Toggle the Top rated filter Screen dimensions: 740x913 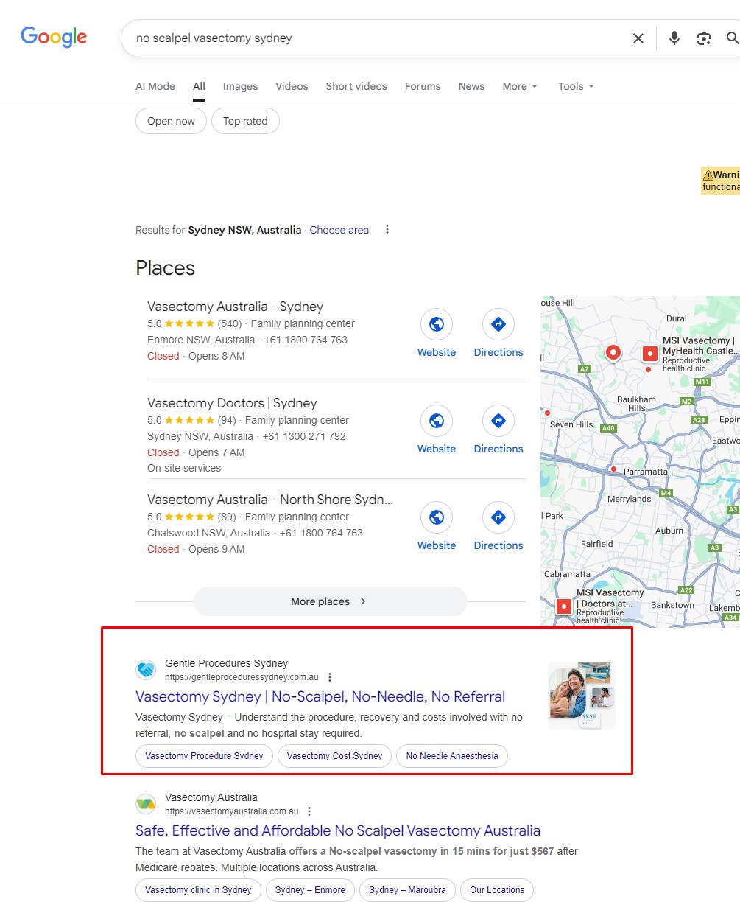coord(245,121)
